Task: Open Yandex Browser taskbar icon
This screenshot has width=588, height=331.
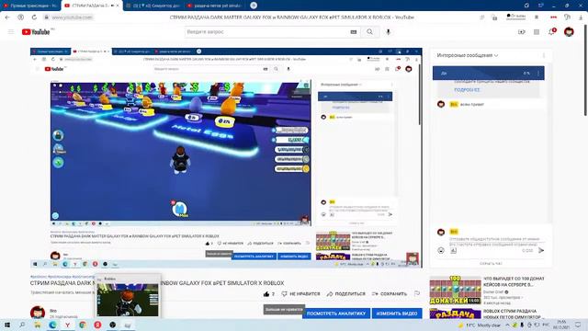Action: (x=67, y=325)
